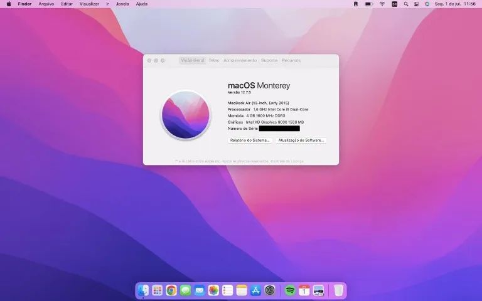Viewport: 482px width, 301px height.
Task: Switch to the Telas tab
Action: (x=213, y=60)
